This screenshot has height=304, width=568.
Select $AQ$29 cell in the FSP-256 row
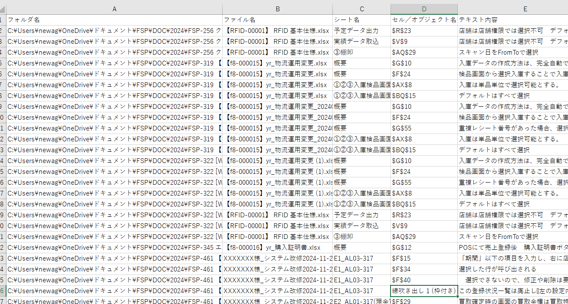coord(424,52)
